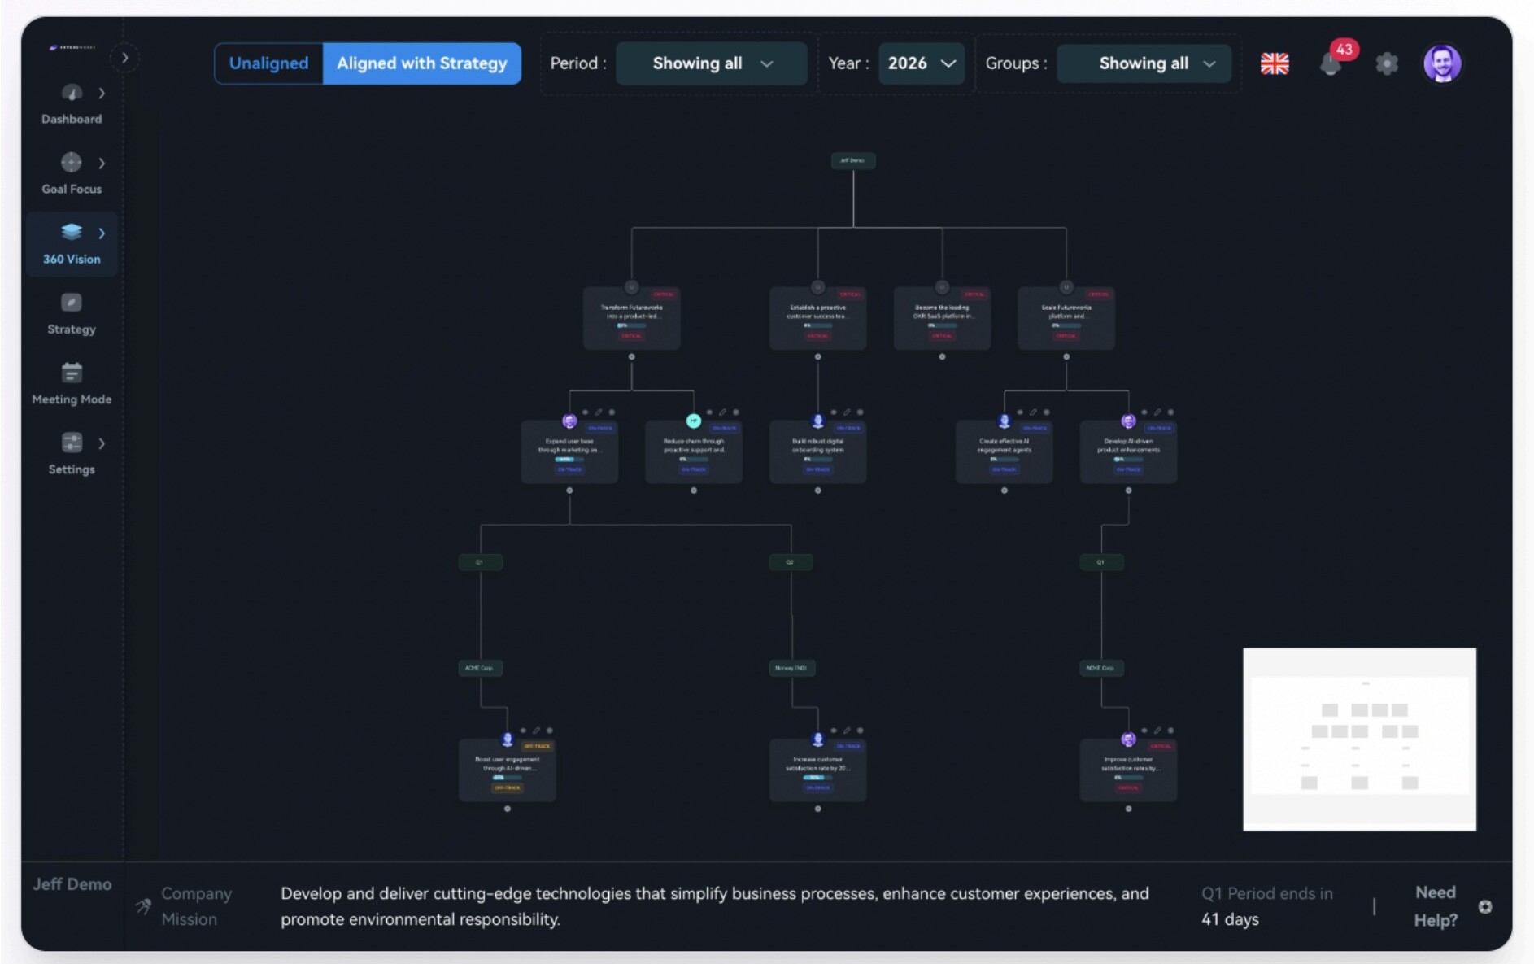Open notifications bell with 43 badge
Viewport: 1534px width, 964px height.
click(1331, 63)
